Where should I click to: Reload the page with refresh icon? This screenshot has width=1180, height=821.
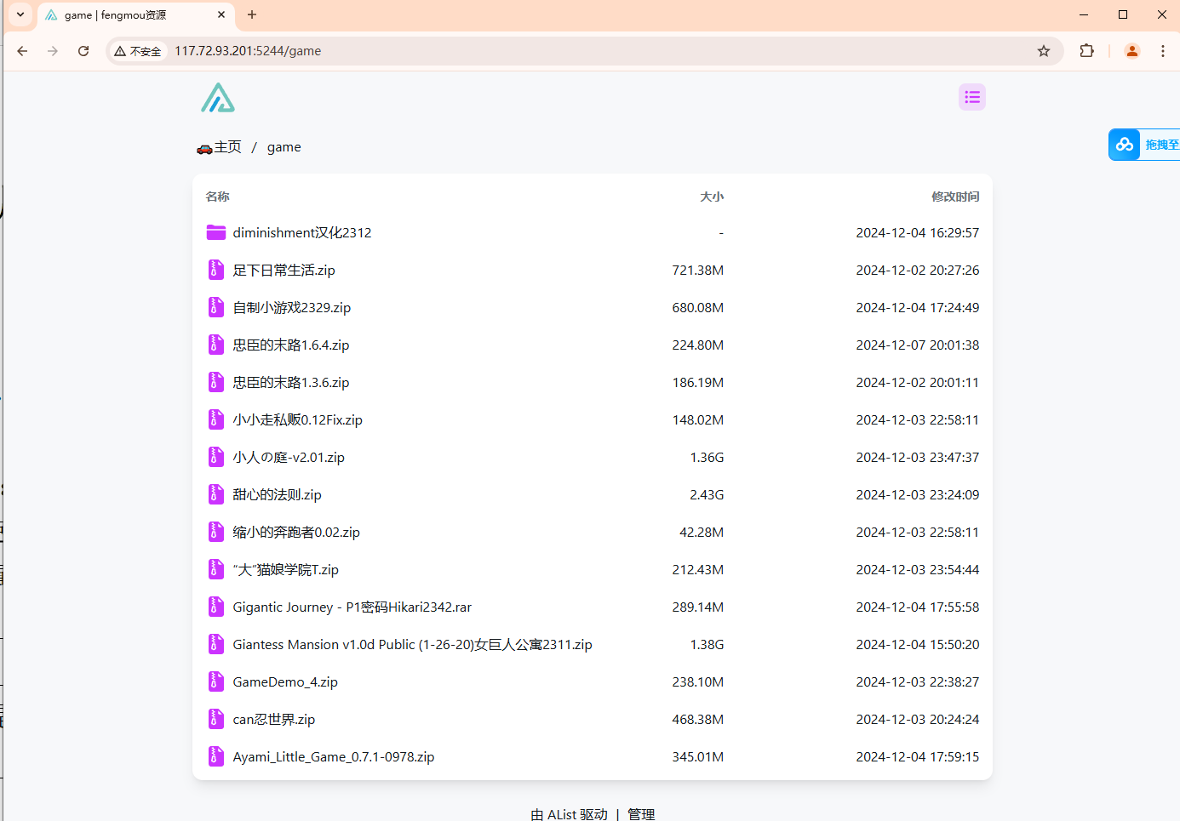(x=83, y=51)
